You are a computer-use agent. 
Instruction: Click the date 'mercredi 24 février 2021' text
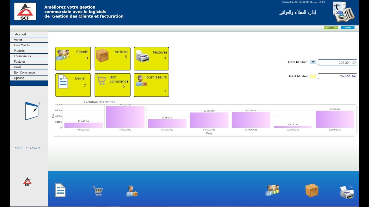click(295, 2)
